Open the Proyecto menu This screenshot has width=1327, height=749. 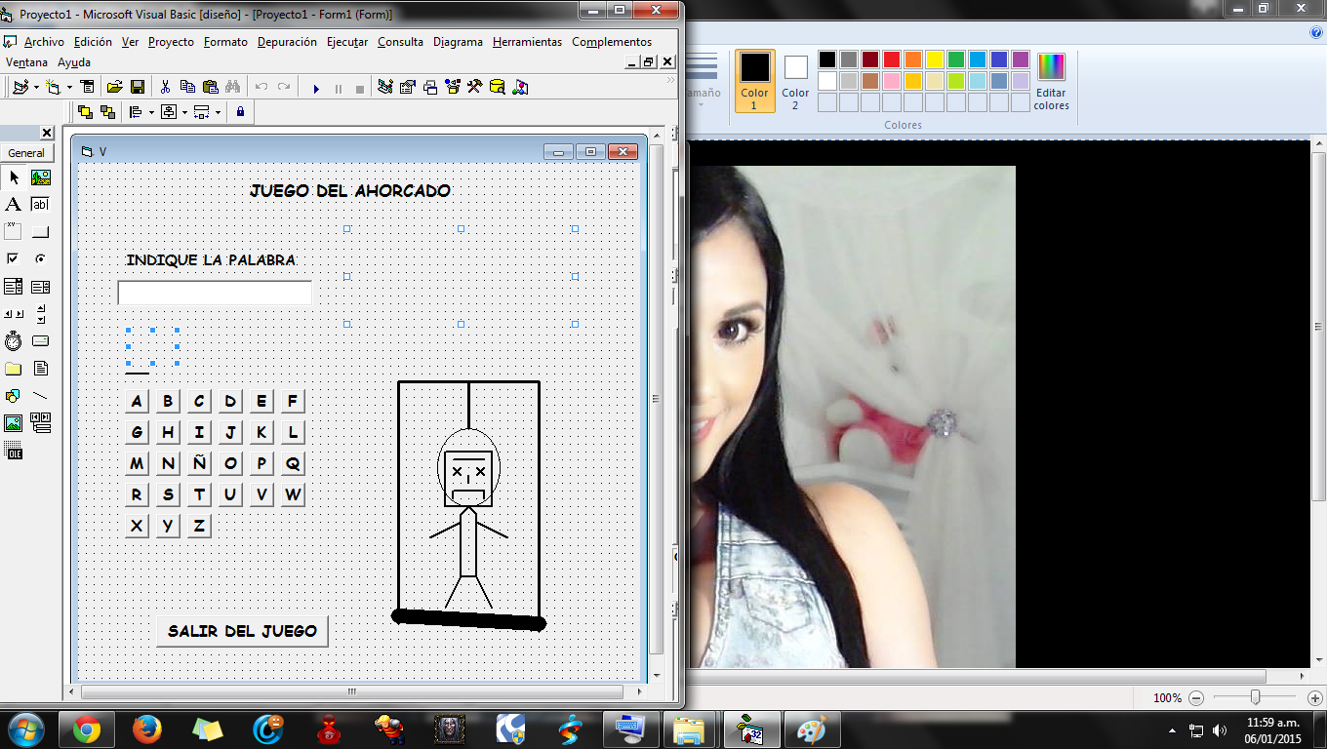(171, 42)
